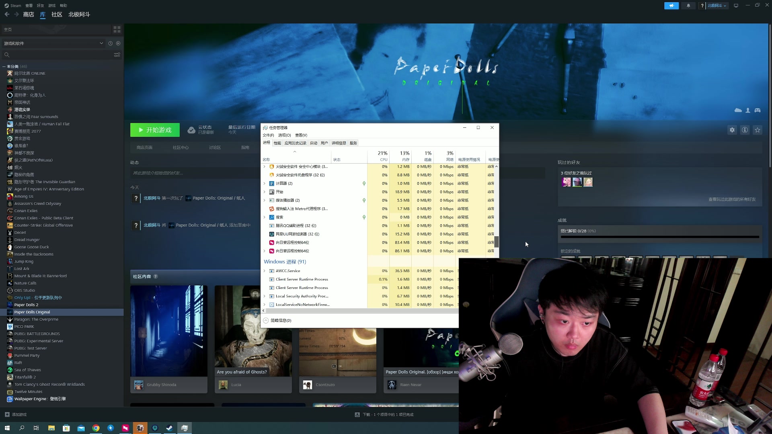The height and width of the screenshot is (434, 772).
Task: Open notifications bell icon
Action: coord(688,6)
